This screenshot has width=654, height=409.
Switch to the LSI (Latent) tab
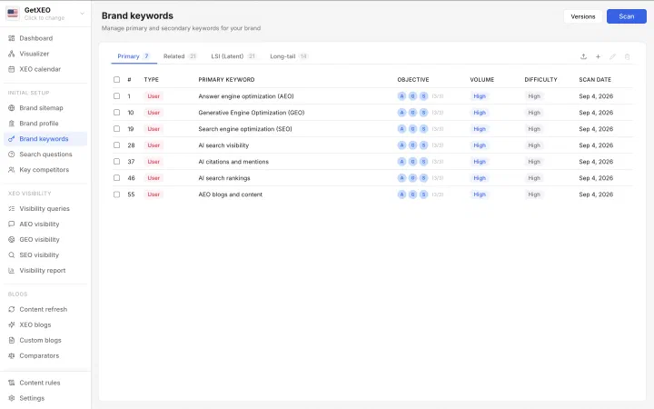pyautogui.click(x=233, y=56)
